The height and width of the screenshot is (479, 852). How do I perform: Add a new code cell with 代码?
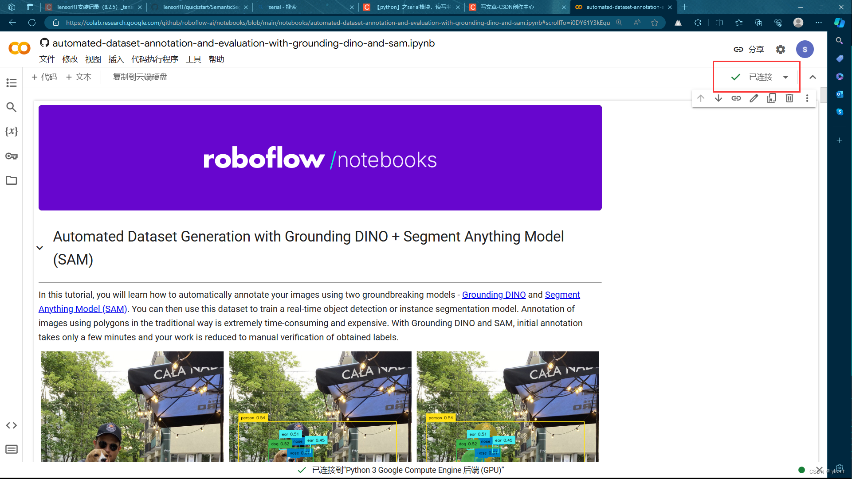[44, 77]
